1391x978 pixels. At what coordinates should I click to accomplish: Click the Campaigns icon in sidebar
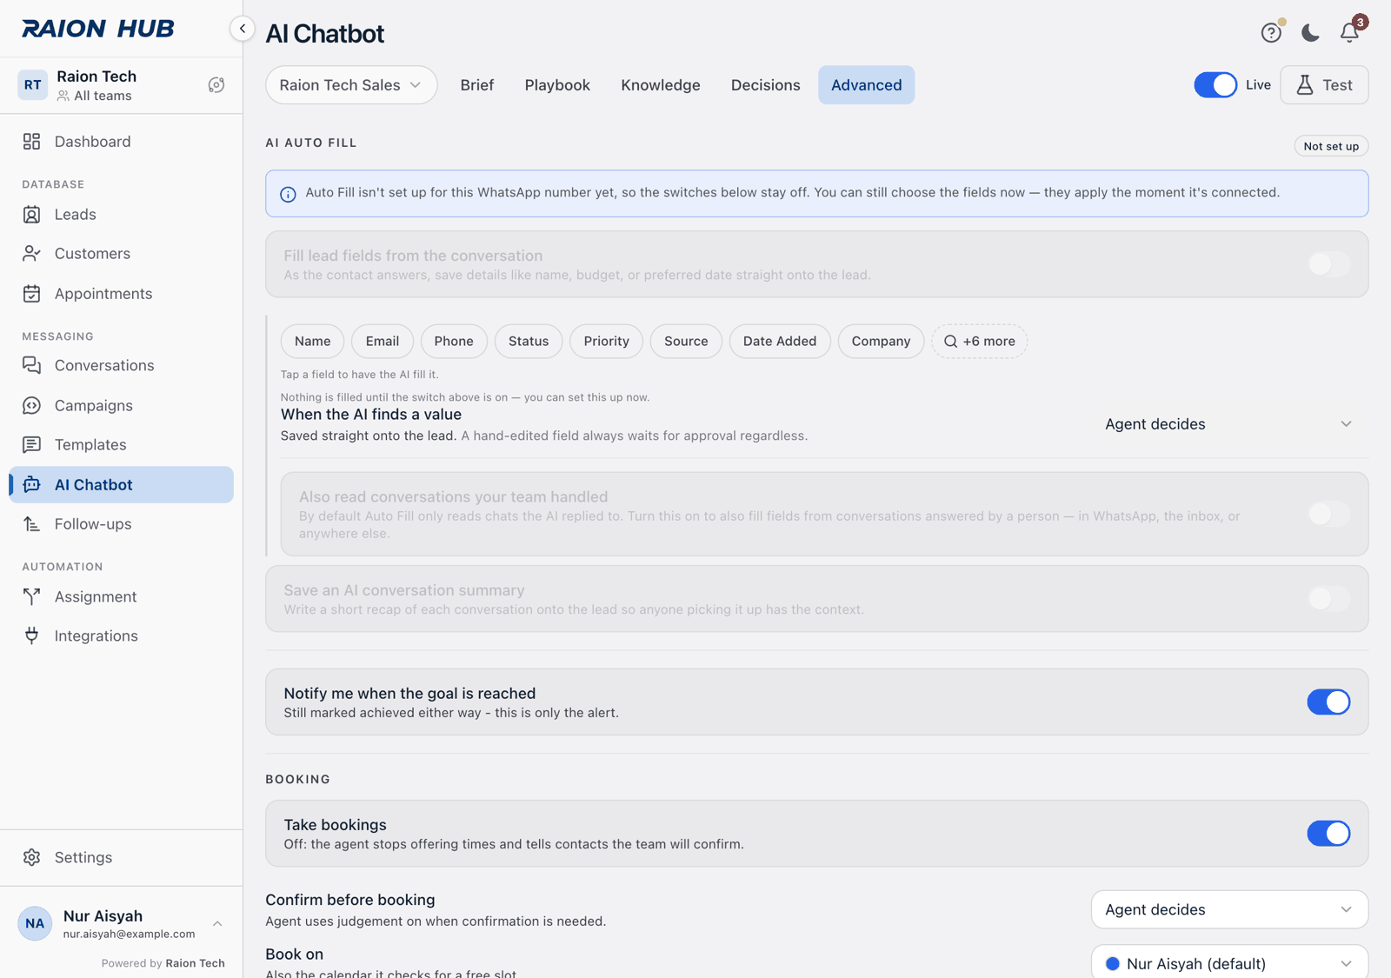coord(32,405)
